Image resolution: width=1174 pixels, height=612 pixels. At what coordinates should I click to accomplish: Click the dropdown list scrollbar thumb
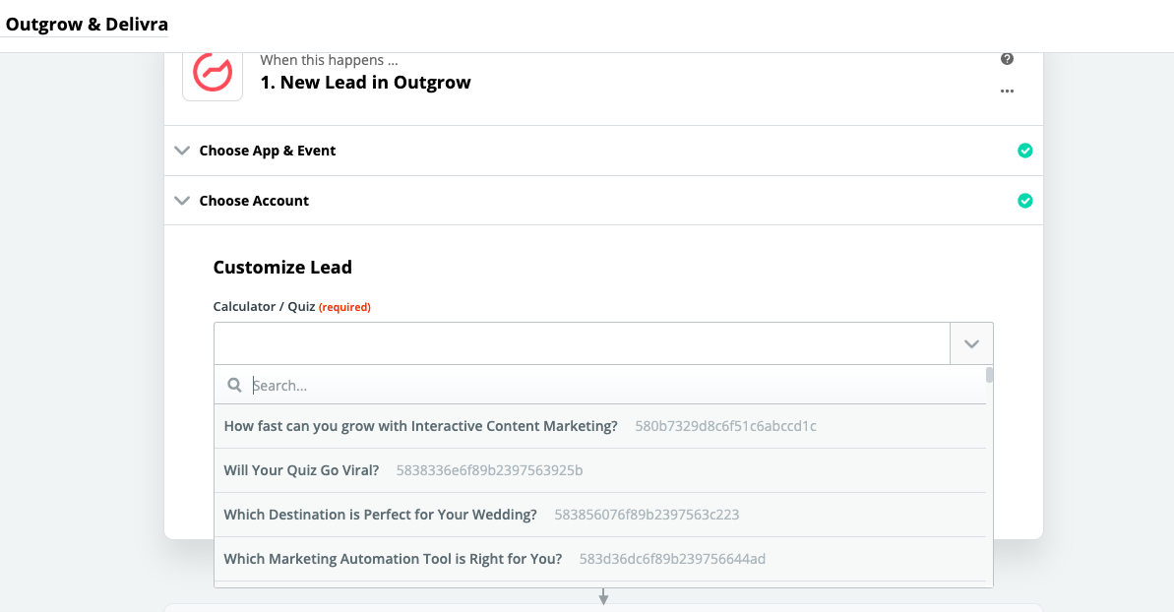click(x=989, y=375)
